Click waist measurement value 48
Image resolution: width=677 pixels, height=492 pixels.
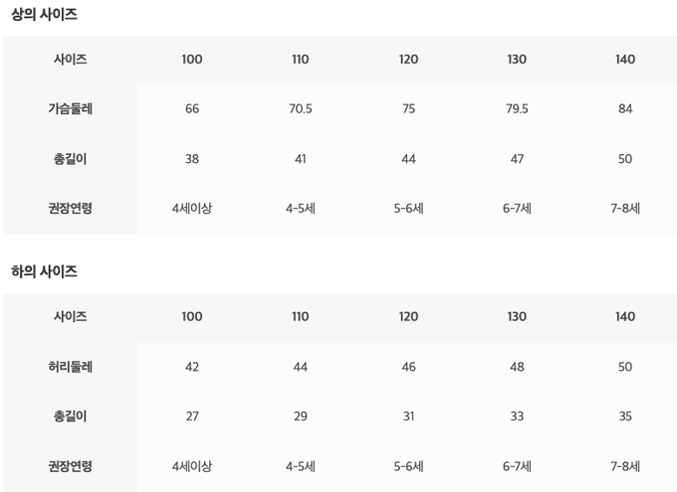click(x=517, y=367)
